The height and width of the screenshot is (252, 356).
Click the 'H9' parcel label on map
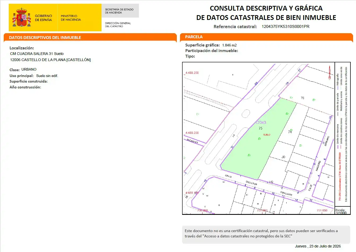tap(271, 182)
